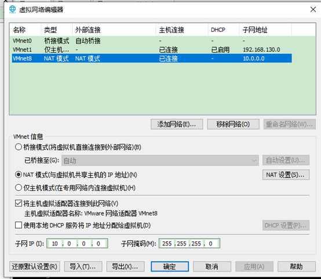This screenshot has height=279, width=321.
Task: Close the 虚拟网络编辑器 dialog
Action: click(x=313, y=9)
